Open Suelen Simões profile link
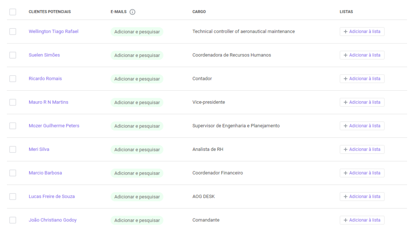The width and height of the screenshot is (414, 231). pos(44,55)
